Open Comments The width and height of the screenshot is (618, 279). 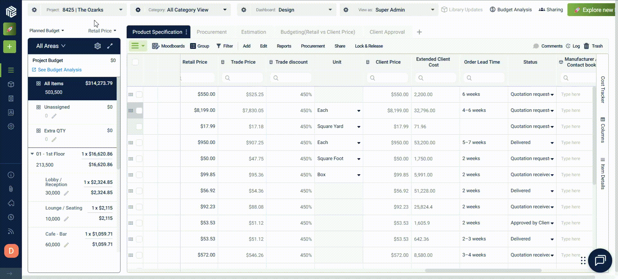(548, 46)
